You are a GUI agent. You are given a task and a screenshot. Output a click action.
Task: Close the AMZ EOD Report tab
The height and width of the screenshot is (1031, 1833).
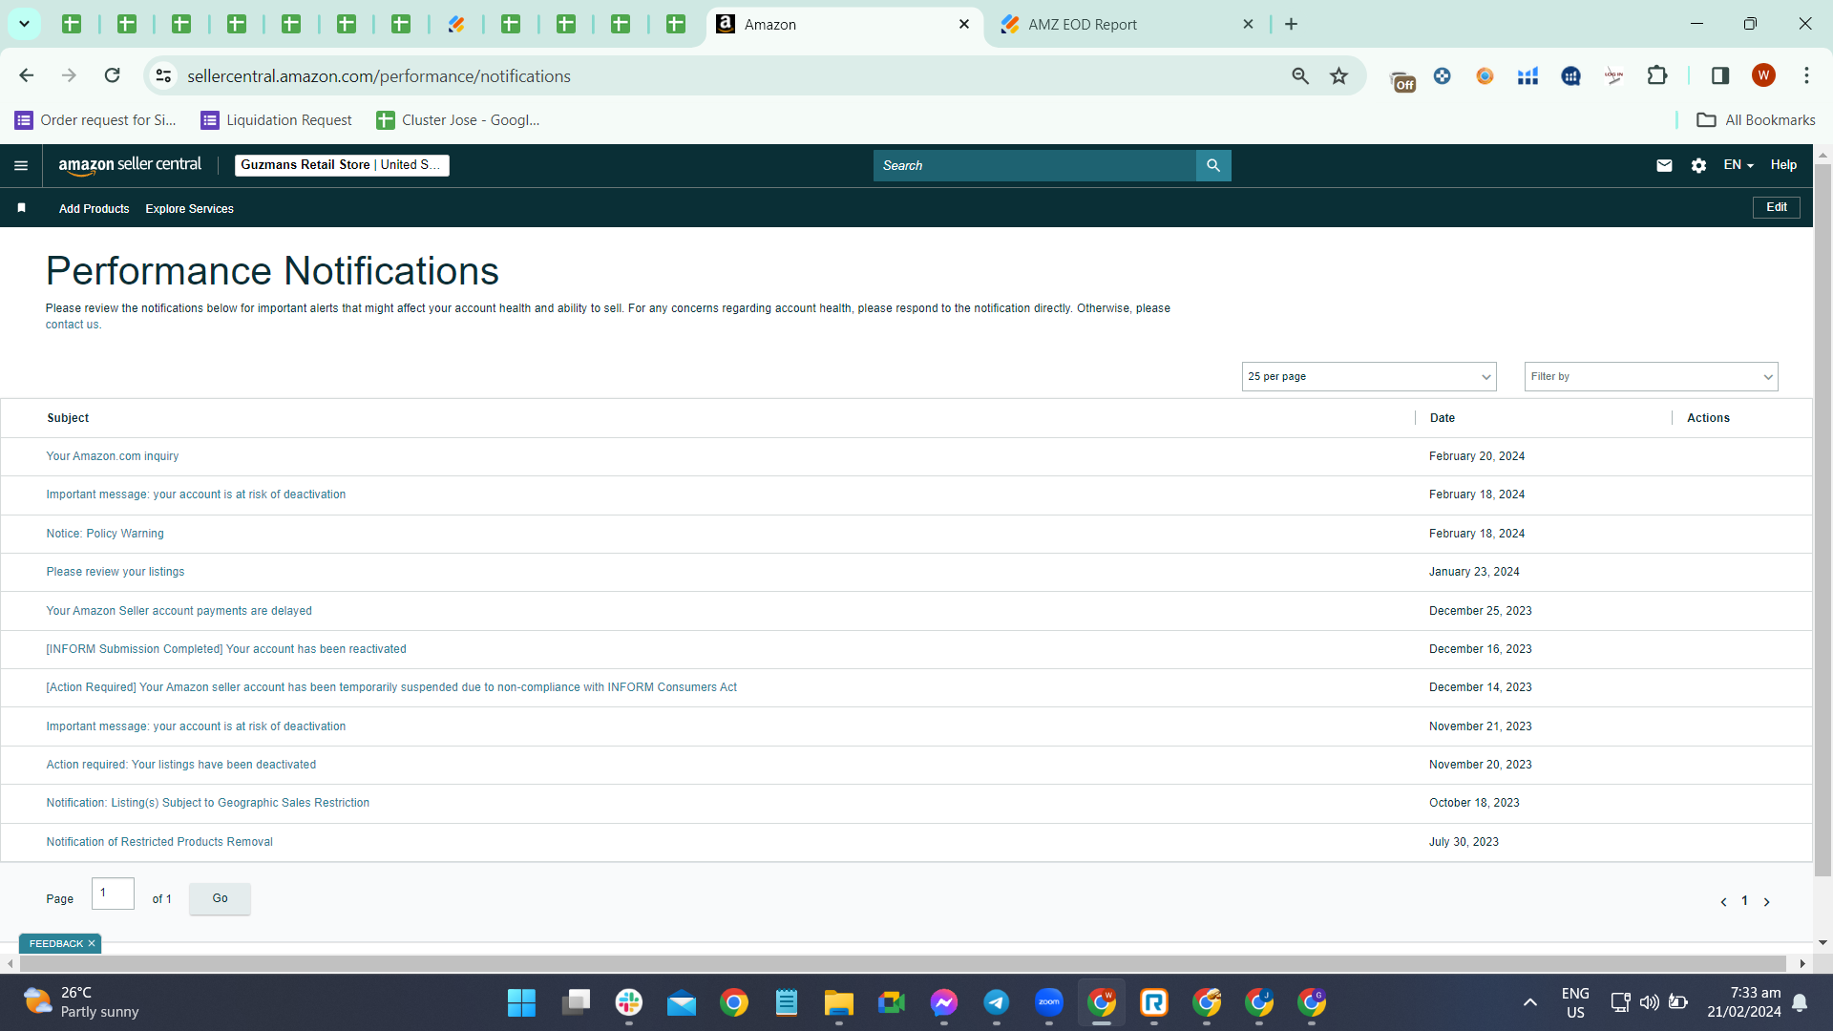tap(1248, 24)
